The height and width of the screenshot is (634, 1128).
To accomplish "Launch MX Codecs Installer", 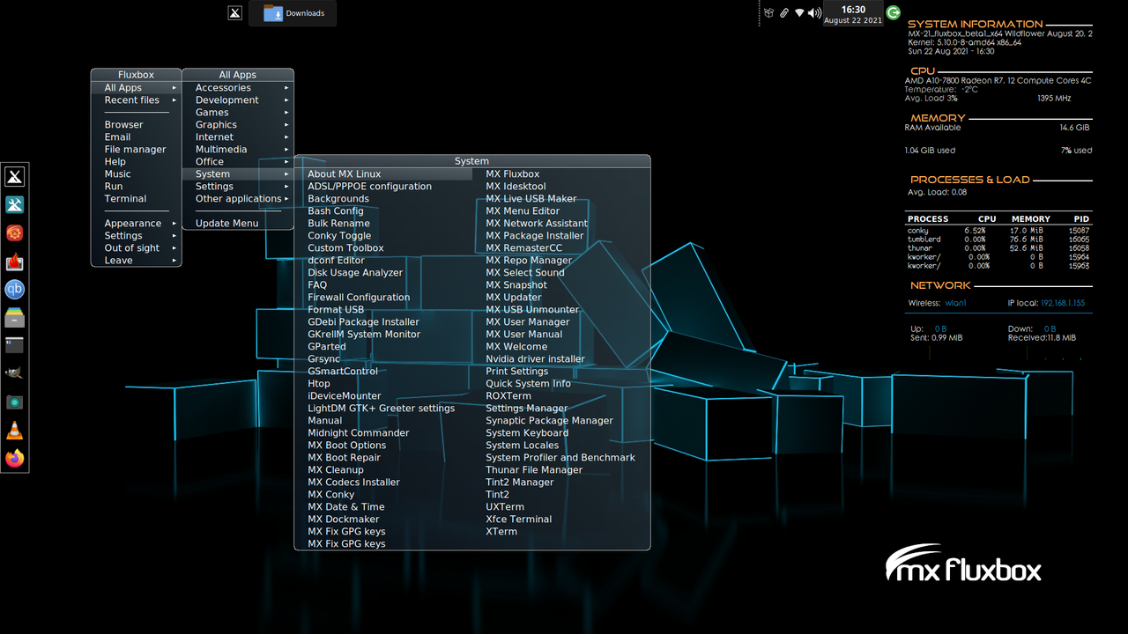I will pos(384,483).
